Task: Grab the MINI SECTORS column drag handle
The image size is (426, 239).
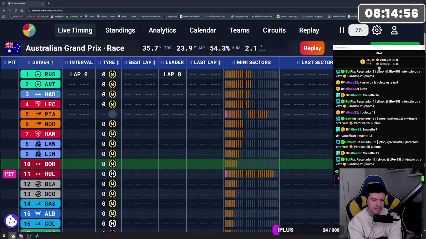Action: (x=233, y=62)
